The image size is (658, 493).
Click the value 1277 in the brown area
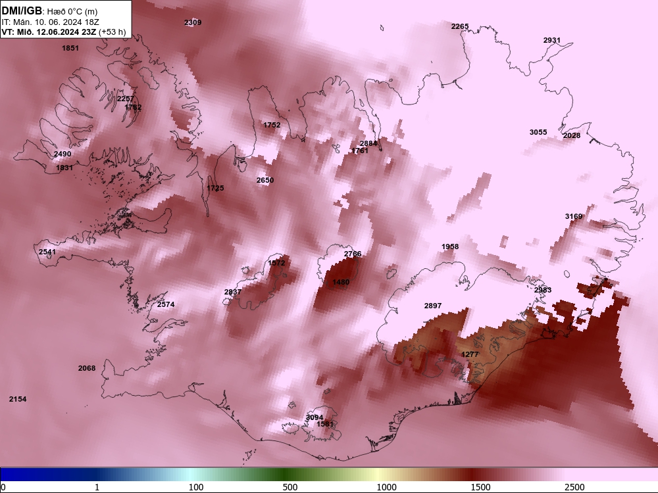click(x=470, y=355)
